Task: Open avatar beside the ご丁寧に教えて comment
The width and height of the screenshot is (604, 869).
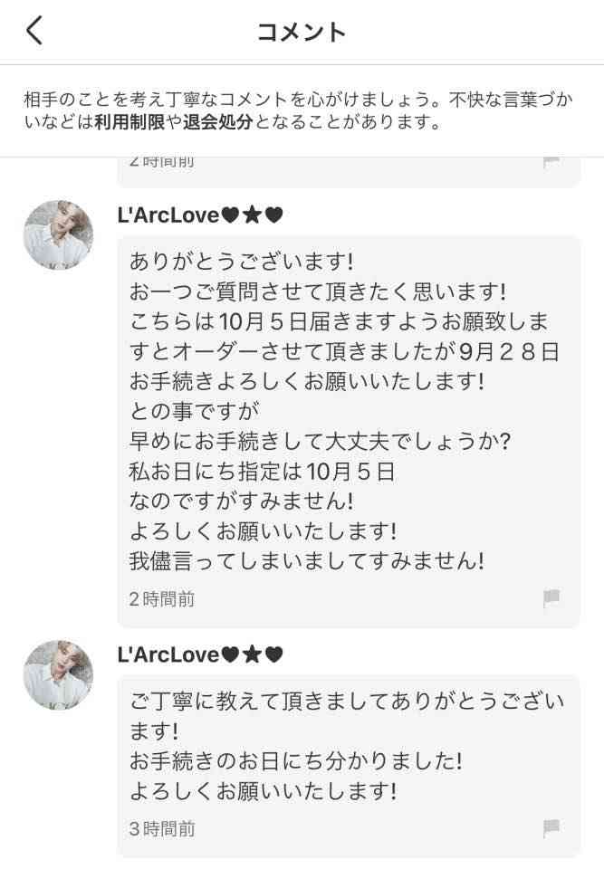Action: coord(58,675)
